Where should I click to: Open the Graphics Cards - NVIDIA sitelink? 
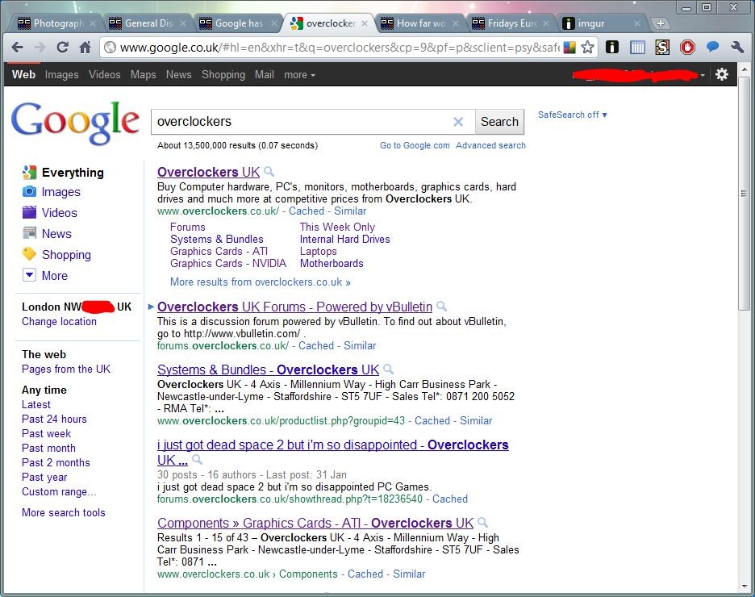[x=228, y=263]
